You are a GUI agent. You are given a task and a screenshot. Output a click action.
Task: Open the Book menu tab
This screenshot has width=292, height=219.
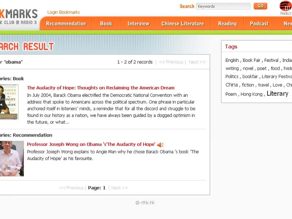(x=106, y=24)
